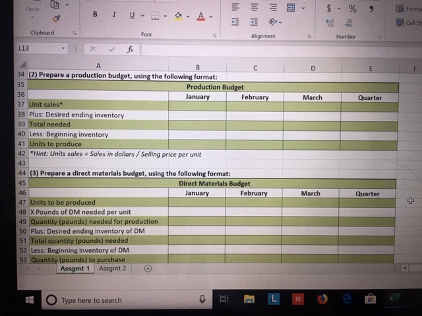Screen dimensions: 422x316
Task: Click taskbar search box
Action: pos(127,300)
